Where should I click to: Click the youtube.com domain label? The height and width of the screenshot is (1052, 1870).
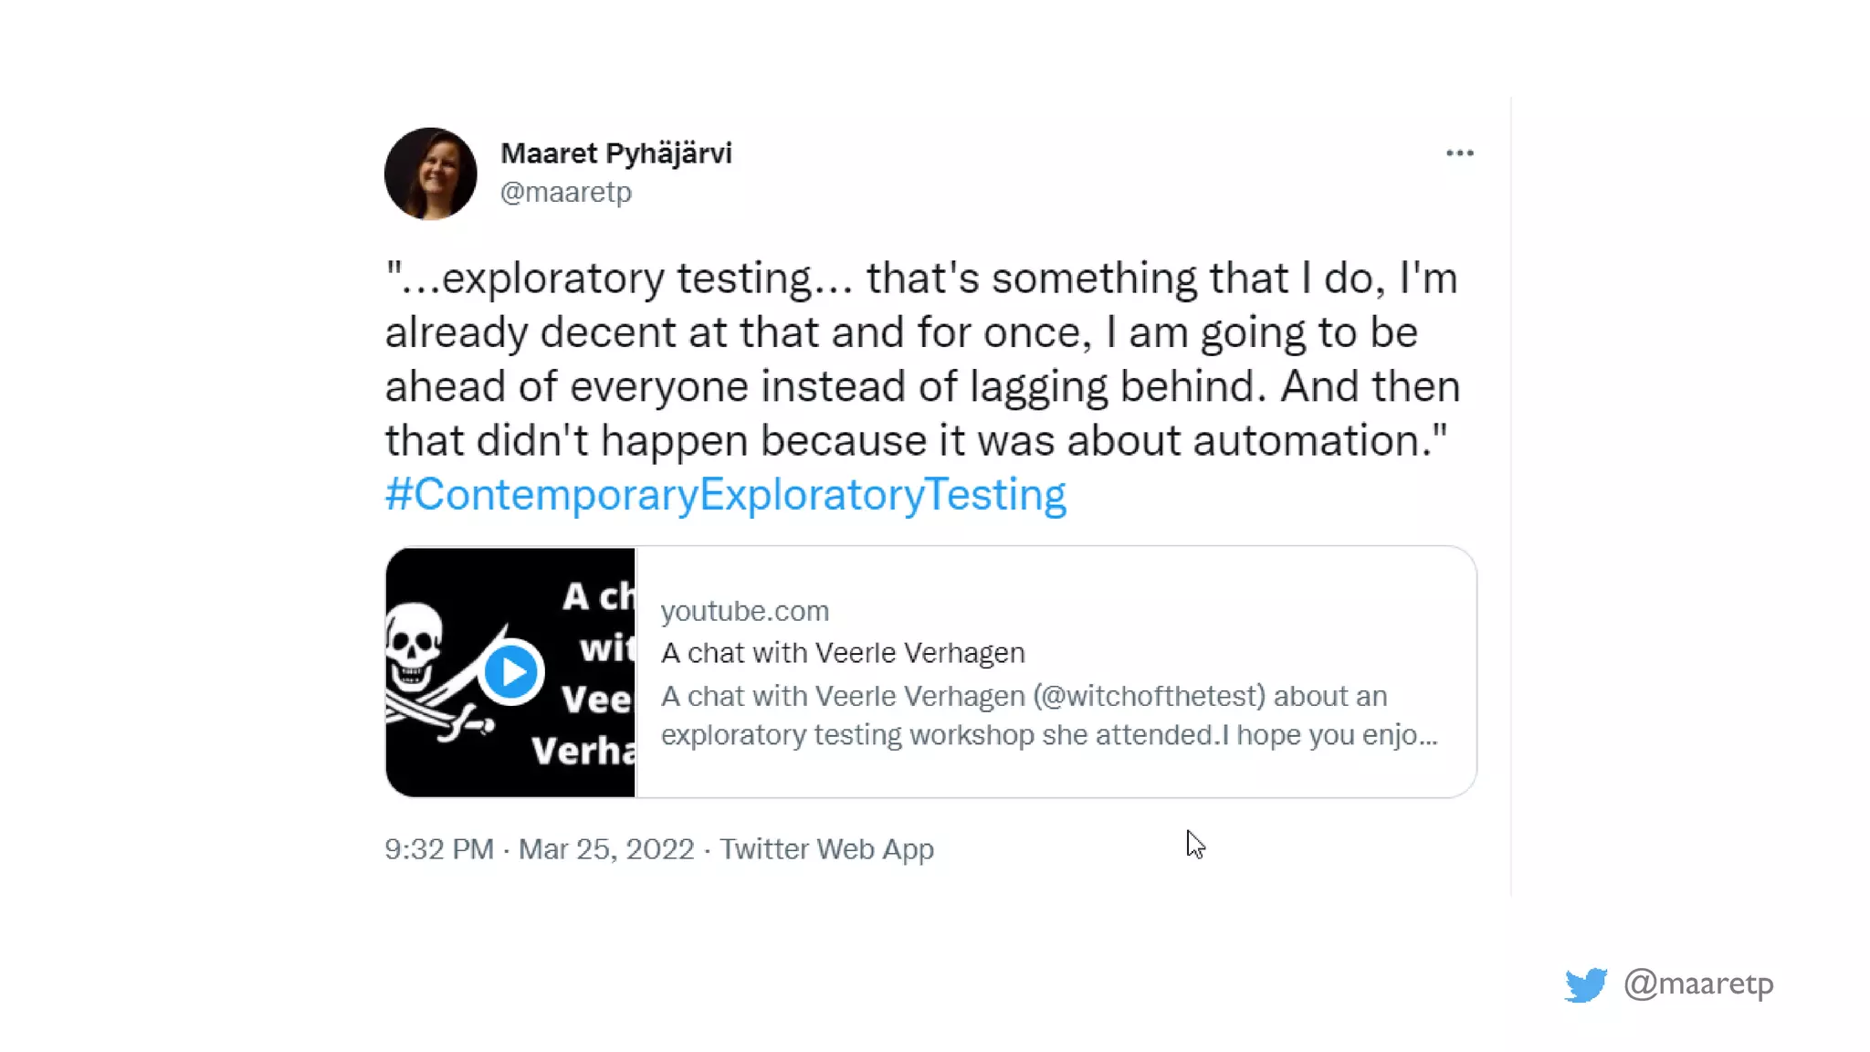(x=744, y=611)
